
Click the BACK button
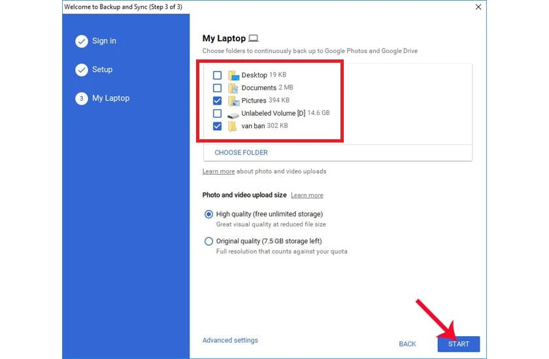click(x=408, y=344)
